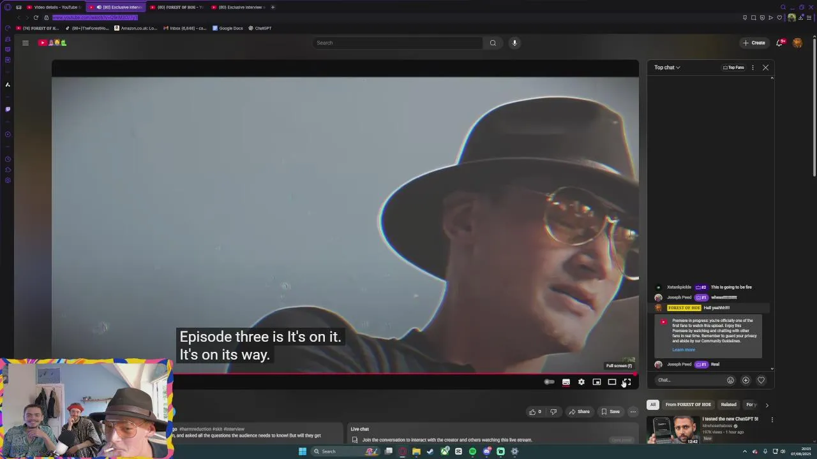817x459 pixels.
Task: Open volume control in system tray
Action: pyautogui.click(x=783, y=451)
